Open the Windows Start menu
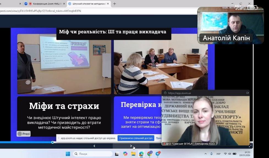 point(68,154)
